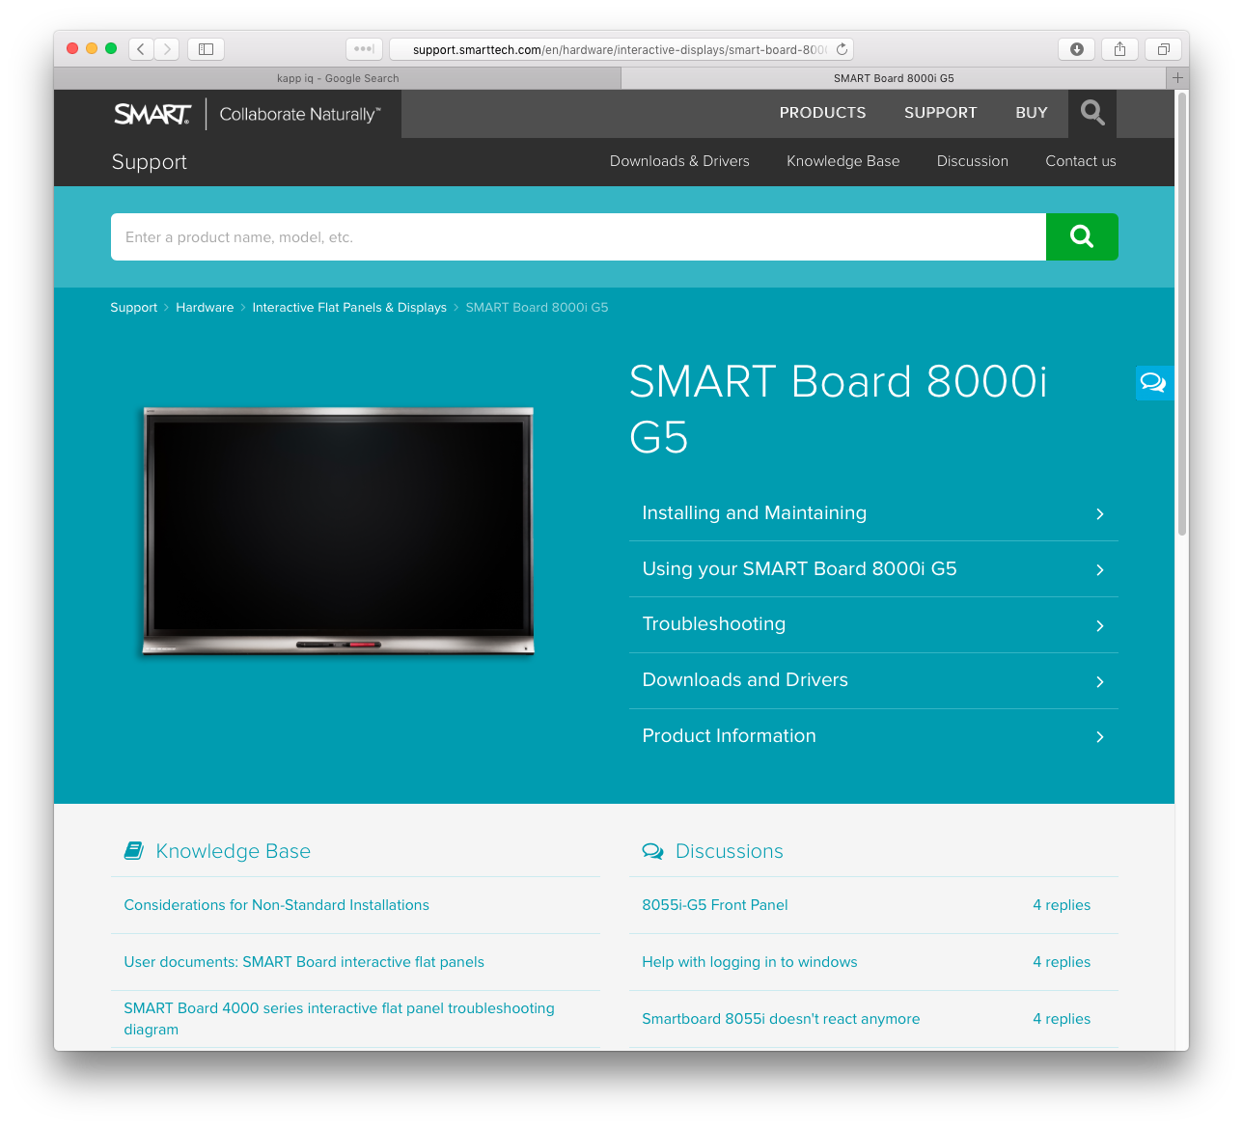Click the product name search field
This screenshot has height=1128, width=1243.
point(577,237)
